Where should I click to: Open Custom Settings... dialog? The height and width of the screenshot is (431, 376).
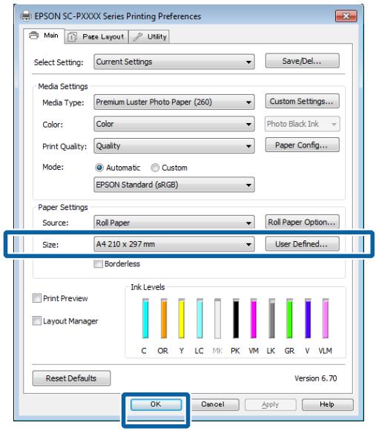tap(302, 101)
